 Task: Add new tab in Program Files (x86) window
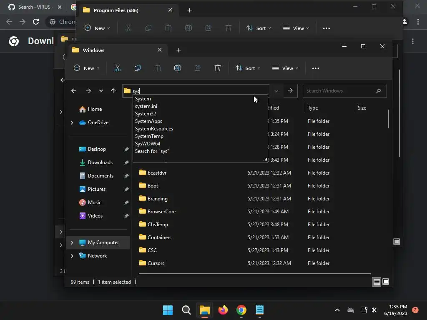click(190, 10)
